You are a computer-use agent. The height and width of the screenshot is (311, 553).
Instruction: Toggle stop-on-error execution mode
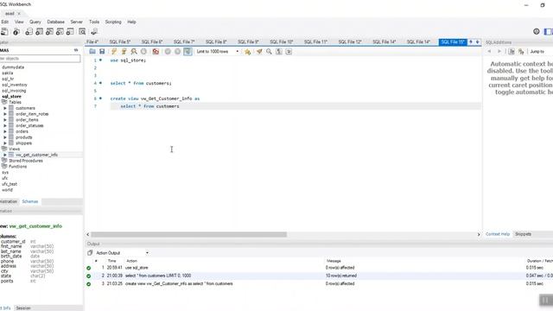[156, 52]
